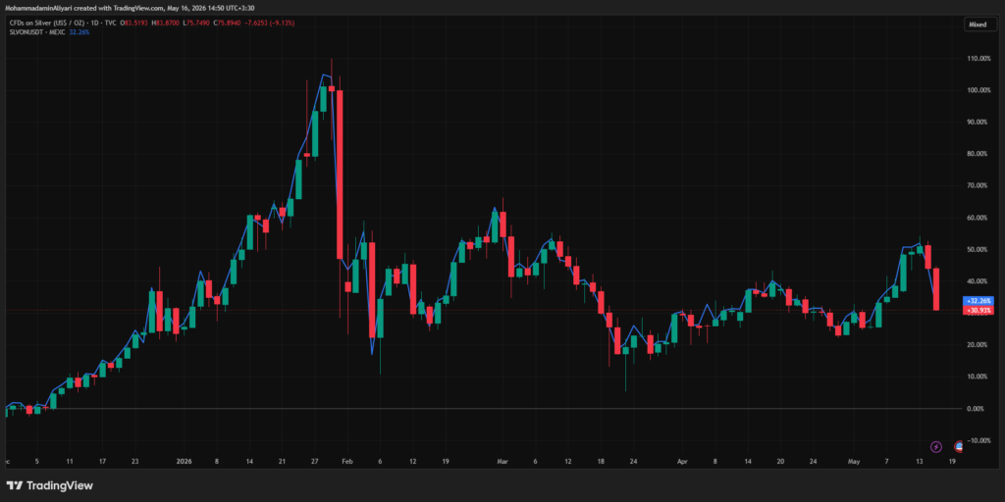Click the Feb label on time axis

[x=346, y=461]
